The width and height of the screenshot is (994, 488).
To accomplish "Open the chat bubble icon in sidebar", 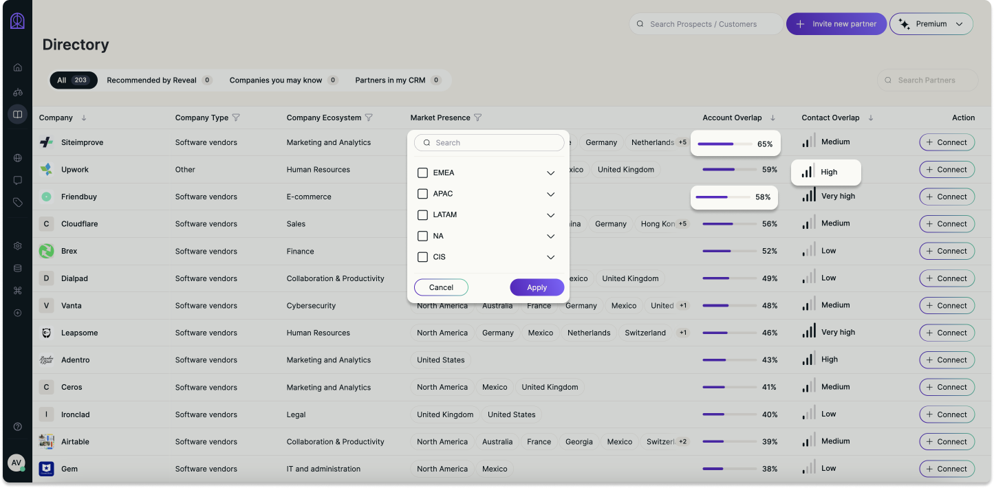I will click(18, 180).
